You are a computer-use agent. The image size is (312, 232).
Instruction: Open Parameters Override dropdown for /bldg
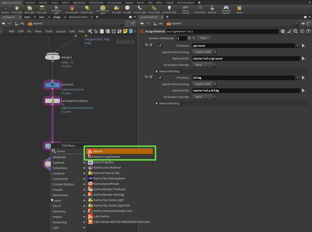click(x=204, y=97)
